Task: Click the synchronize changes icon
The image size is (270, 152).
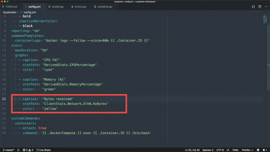Action: (18, 150)
